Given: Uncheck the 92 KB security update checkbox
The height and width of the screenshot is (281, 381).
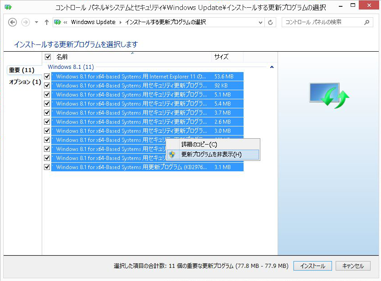Looking at the screenshot, I should (47, 86).
